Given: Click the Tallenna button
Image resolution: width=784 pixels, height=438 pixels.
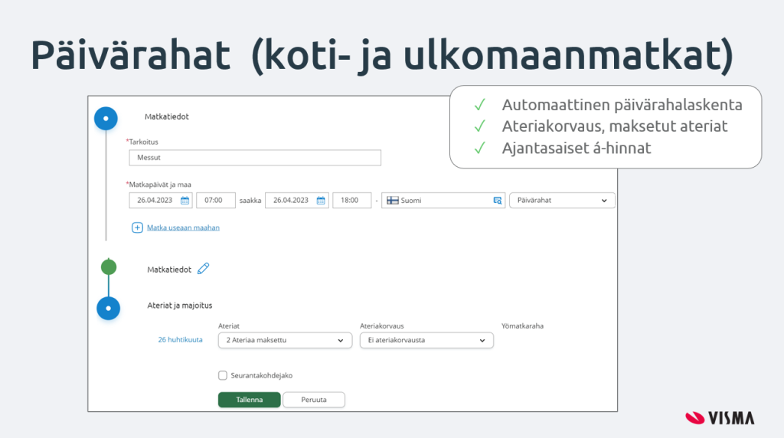Looking at the screenshot, I should tap(249, 400).
